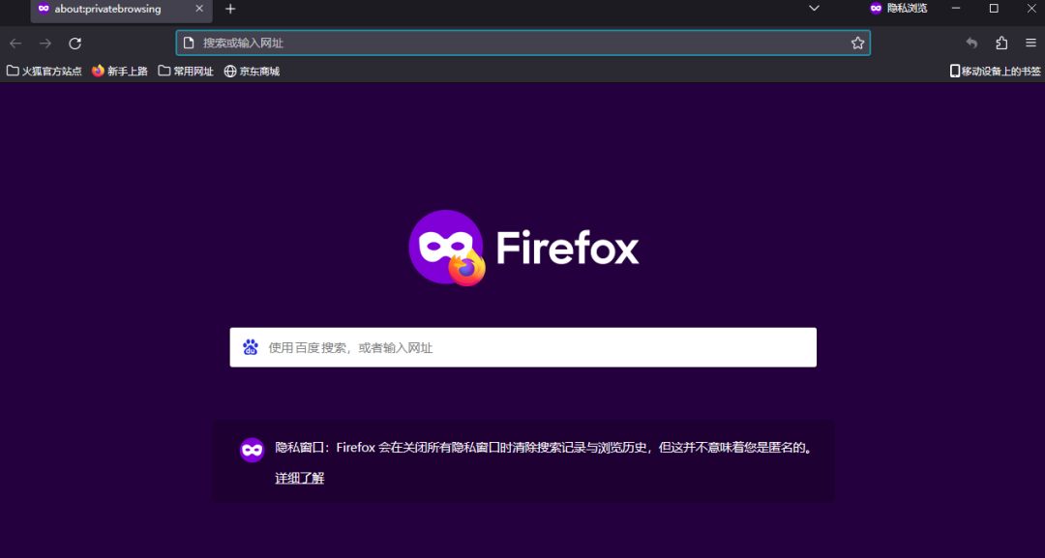Close the about:privatebrowsing tab
This screenshot has width=1045, height=558.
[x=199, y=9]
